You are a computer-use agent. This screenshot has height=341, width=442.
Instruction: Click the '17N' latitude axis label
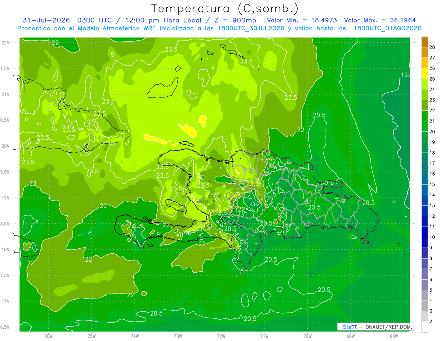coord(6,301)
